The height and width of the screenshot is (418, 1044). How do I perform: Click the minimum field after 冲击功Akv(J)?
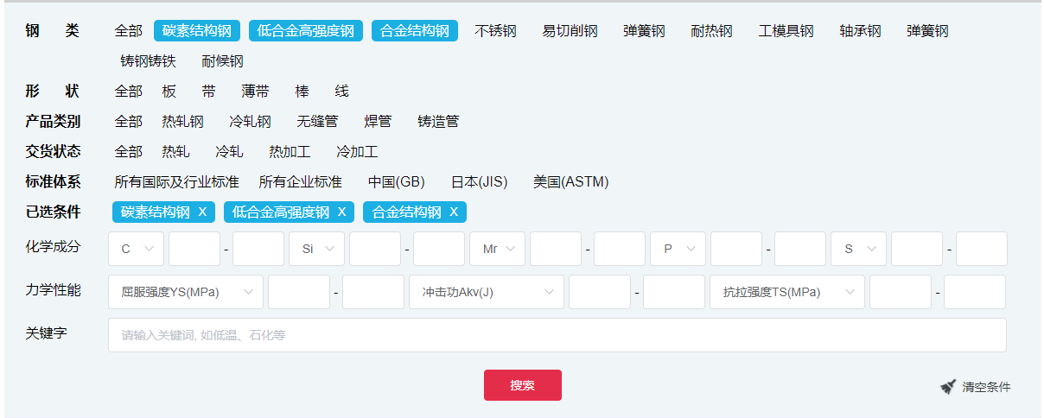600,292
